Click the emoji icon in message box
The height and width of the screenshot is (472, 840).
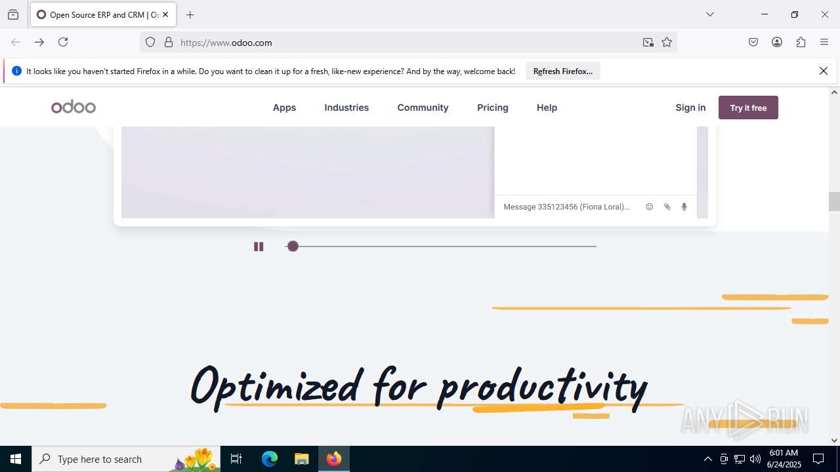point(650,206)
